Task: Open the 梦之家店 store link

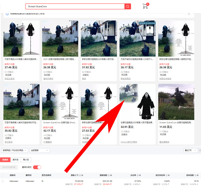Action: point(9,142)
